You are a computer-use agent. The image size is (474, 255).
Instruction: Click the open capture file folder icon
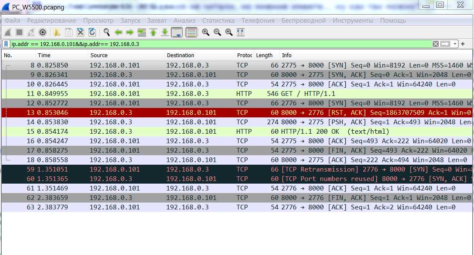click(57, 32)
